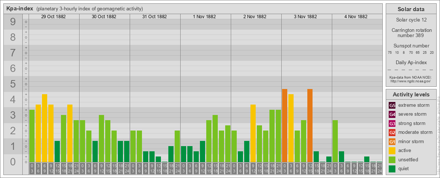Click the 'Solar data' panel heading

tap(411, 9)
